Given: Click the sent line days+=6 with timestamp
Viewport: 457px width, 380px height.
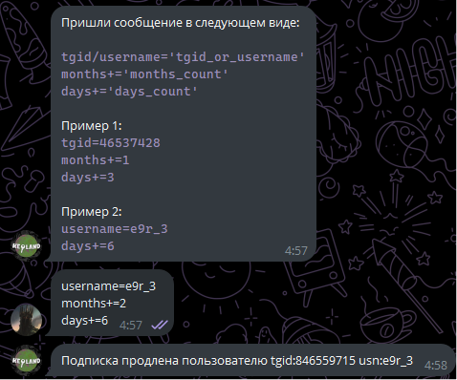Looking at the screenshot, I should pos(84,321).
